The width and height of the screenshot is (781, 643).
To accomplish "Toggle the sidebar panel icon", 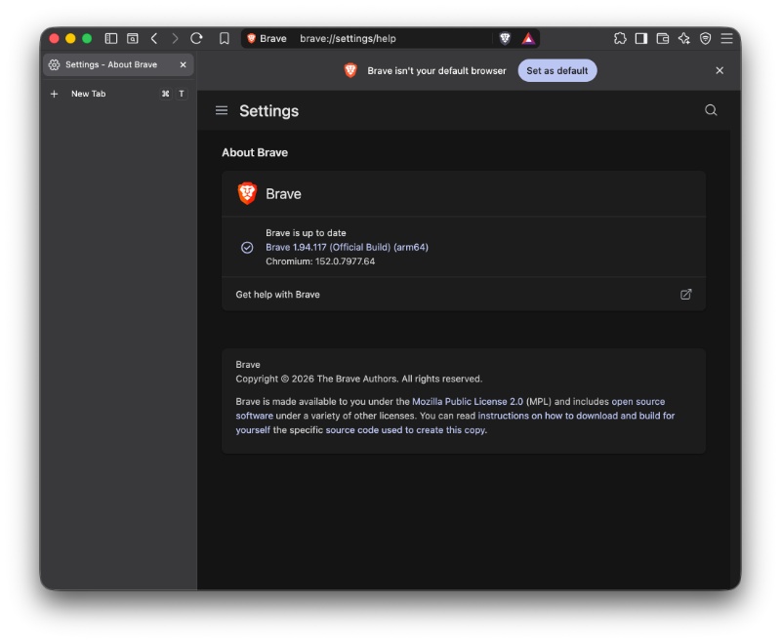I will (641, 38).
